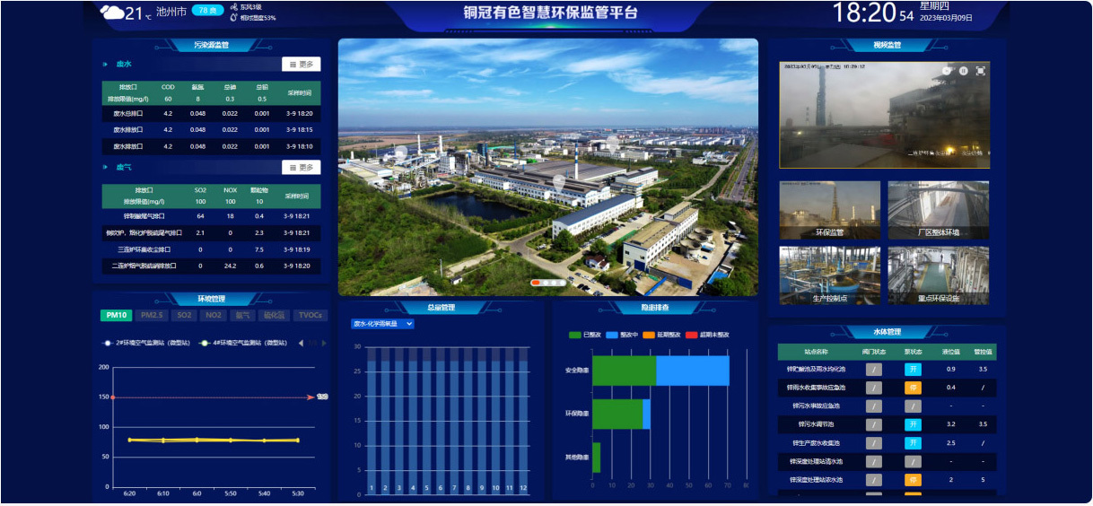Click the red threshold arrow marker at 150
1093x506 pixels.
[x=312, y=397]
